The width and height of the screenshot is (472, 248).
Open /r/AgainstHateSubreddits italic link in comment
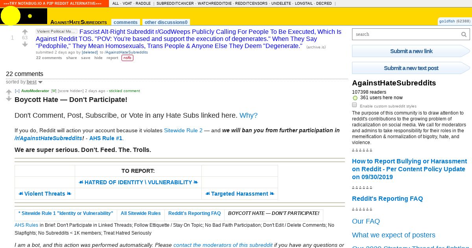point(48,138)
